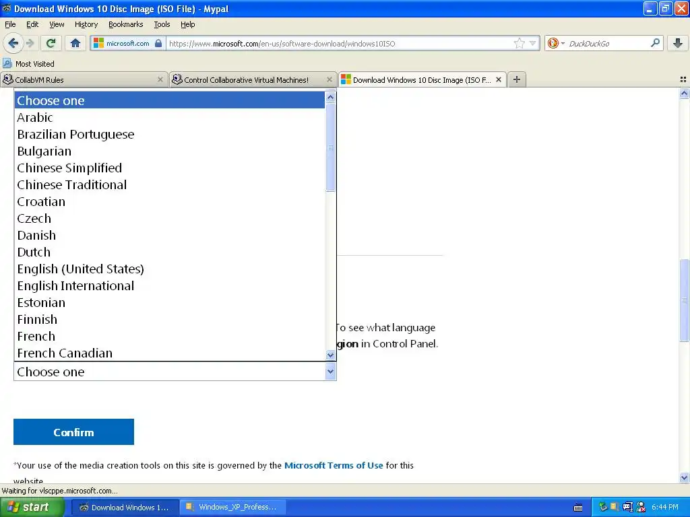Screen dimensions: 690x517
Task: Click the forward navigation arrow
Action: [x=30, y=43]
